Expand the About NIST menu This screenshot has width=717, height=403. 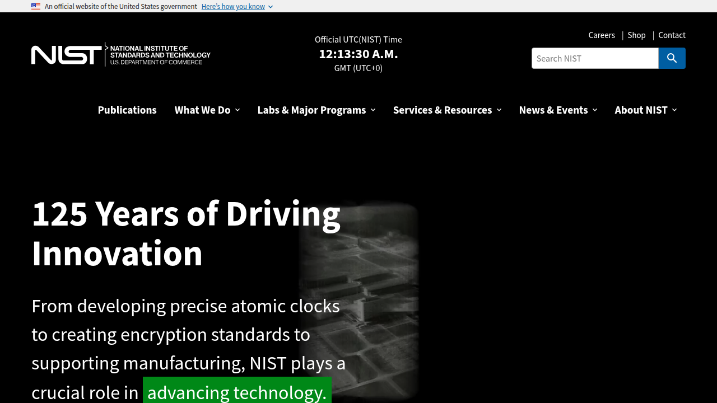646,110
